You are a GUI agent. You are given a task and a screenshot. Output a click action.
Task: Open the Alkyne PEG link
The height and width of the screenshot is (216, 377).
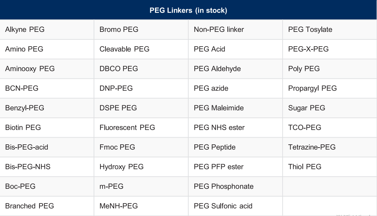(x=25, y=30)
